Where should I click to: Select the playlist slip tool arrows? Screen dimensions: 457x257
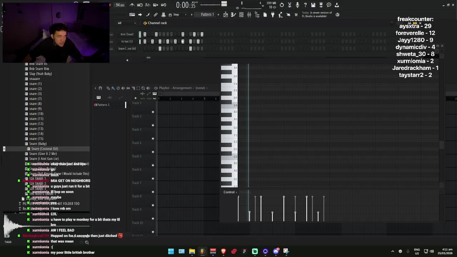[128, 88]
